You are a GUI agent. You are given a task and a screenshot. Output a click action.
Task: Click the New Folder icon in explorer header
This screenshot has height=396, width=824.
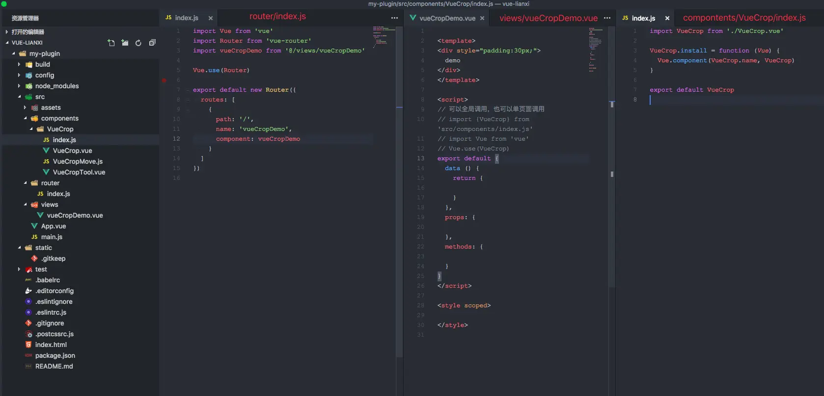click(125, 43)
